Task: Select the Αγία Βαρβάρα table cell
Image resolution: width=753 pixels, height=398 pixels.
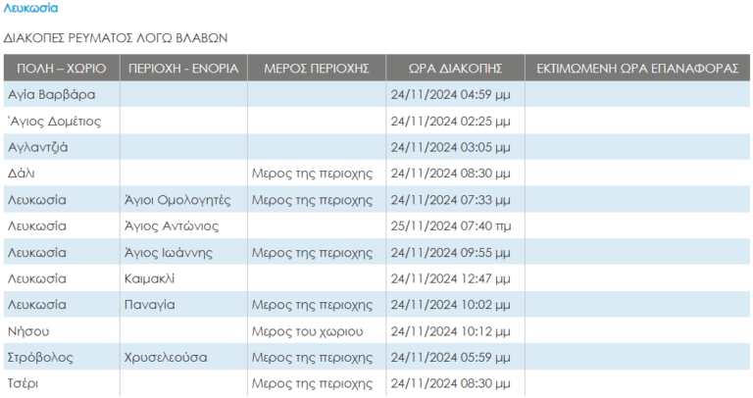Action: pos(51,95)
